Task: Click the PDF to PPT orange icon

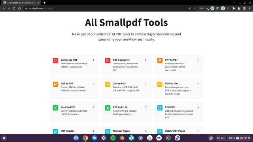Action: click(55, 84)
